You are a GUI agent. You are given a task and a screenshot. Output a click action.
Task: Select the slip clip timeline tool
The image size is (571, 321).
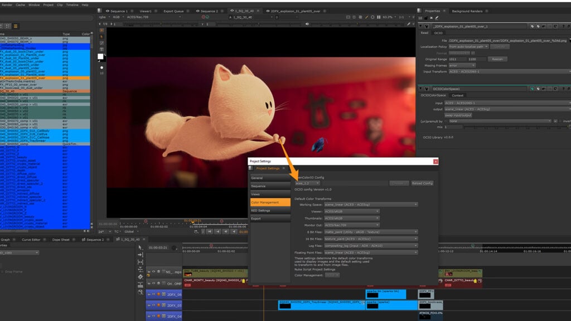pyautogui.click(x=140, y=262)
